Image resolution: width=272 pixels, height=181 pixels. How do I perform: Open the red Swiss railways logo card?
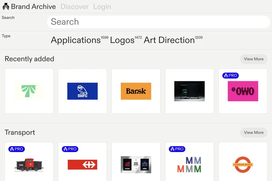[x=83, y=162]
